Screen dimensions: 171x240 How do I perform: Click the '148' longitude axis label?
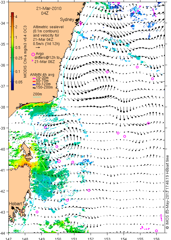25,238
